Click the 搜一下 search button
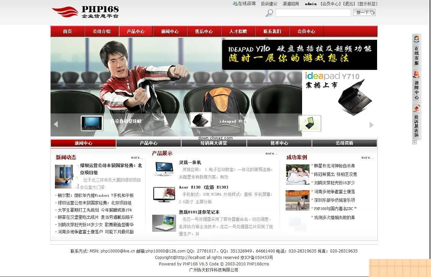This screenshot has height=277, width=431. [364, 13]
